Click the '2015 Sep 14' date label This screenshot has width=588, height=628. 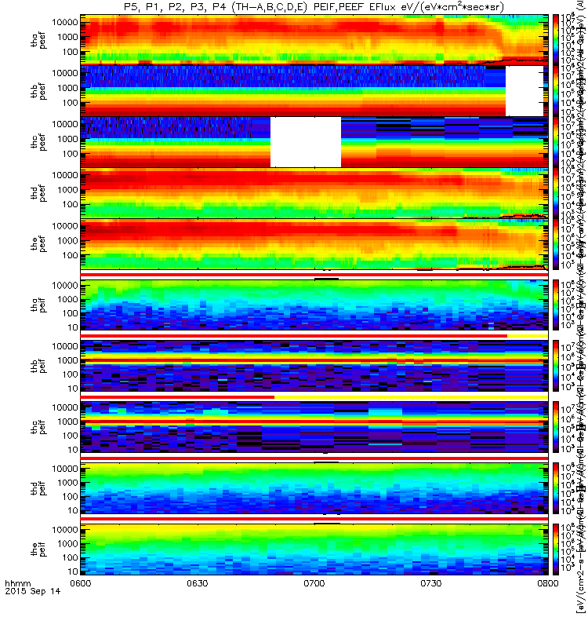33,591
